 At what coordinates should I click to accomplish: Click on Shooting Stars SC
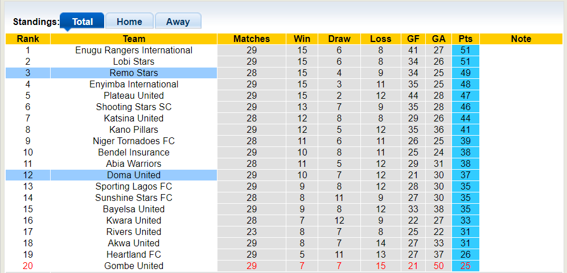coord(134,107)
